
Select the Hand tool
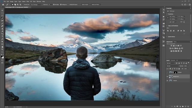click(2, 47)
